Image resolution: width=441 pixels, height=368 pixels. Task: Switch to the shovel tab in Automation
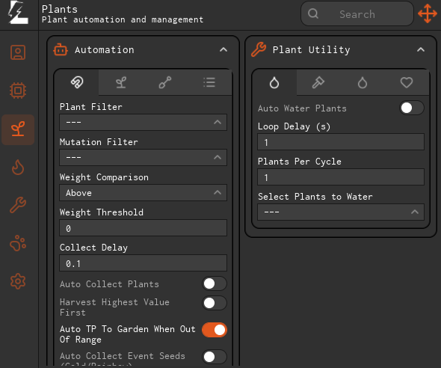165,83
